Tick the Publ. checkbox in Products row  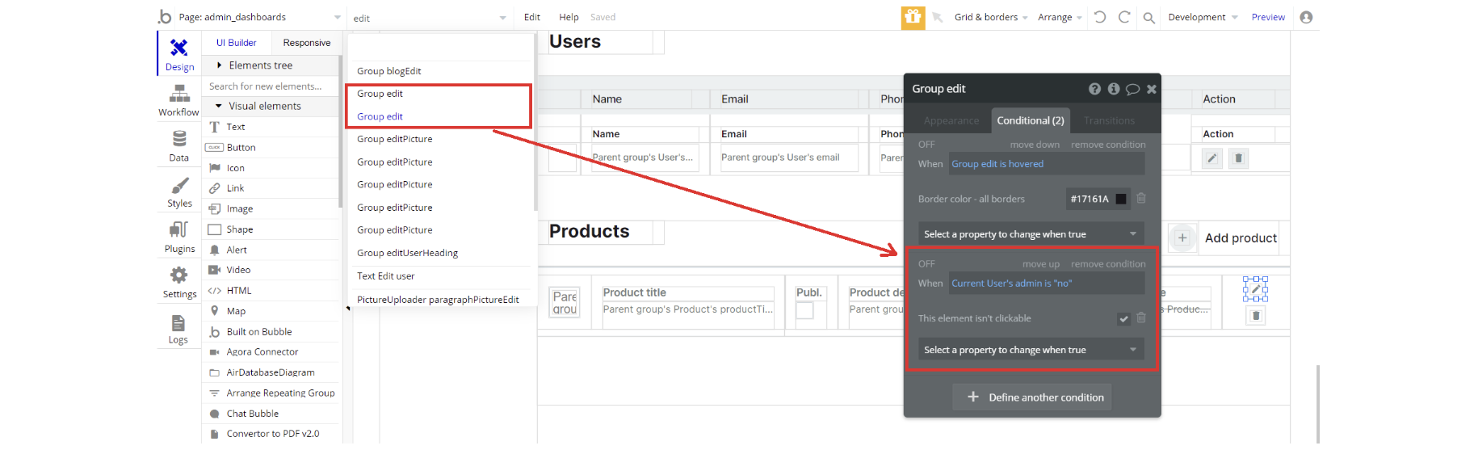804,310
